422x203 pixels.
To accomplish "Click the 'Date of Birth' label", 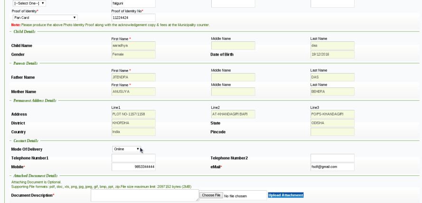I will click(x=222, y=55).
